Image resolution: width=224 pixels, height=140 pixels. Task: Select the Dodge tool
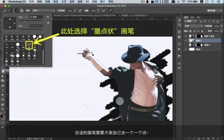tap(3, 81)
